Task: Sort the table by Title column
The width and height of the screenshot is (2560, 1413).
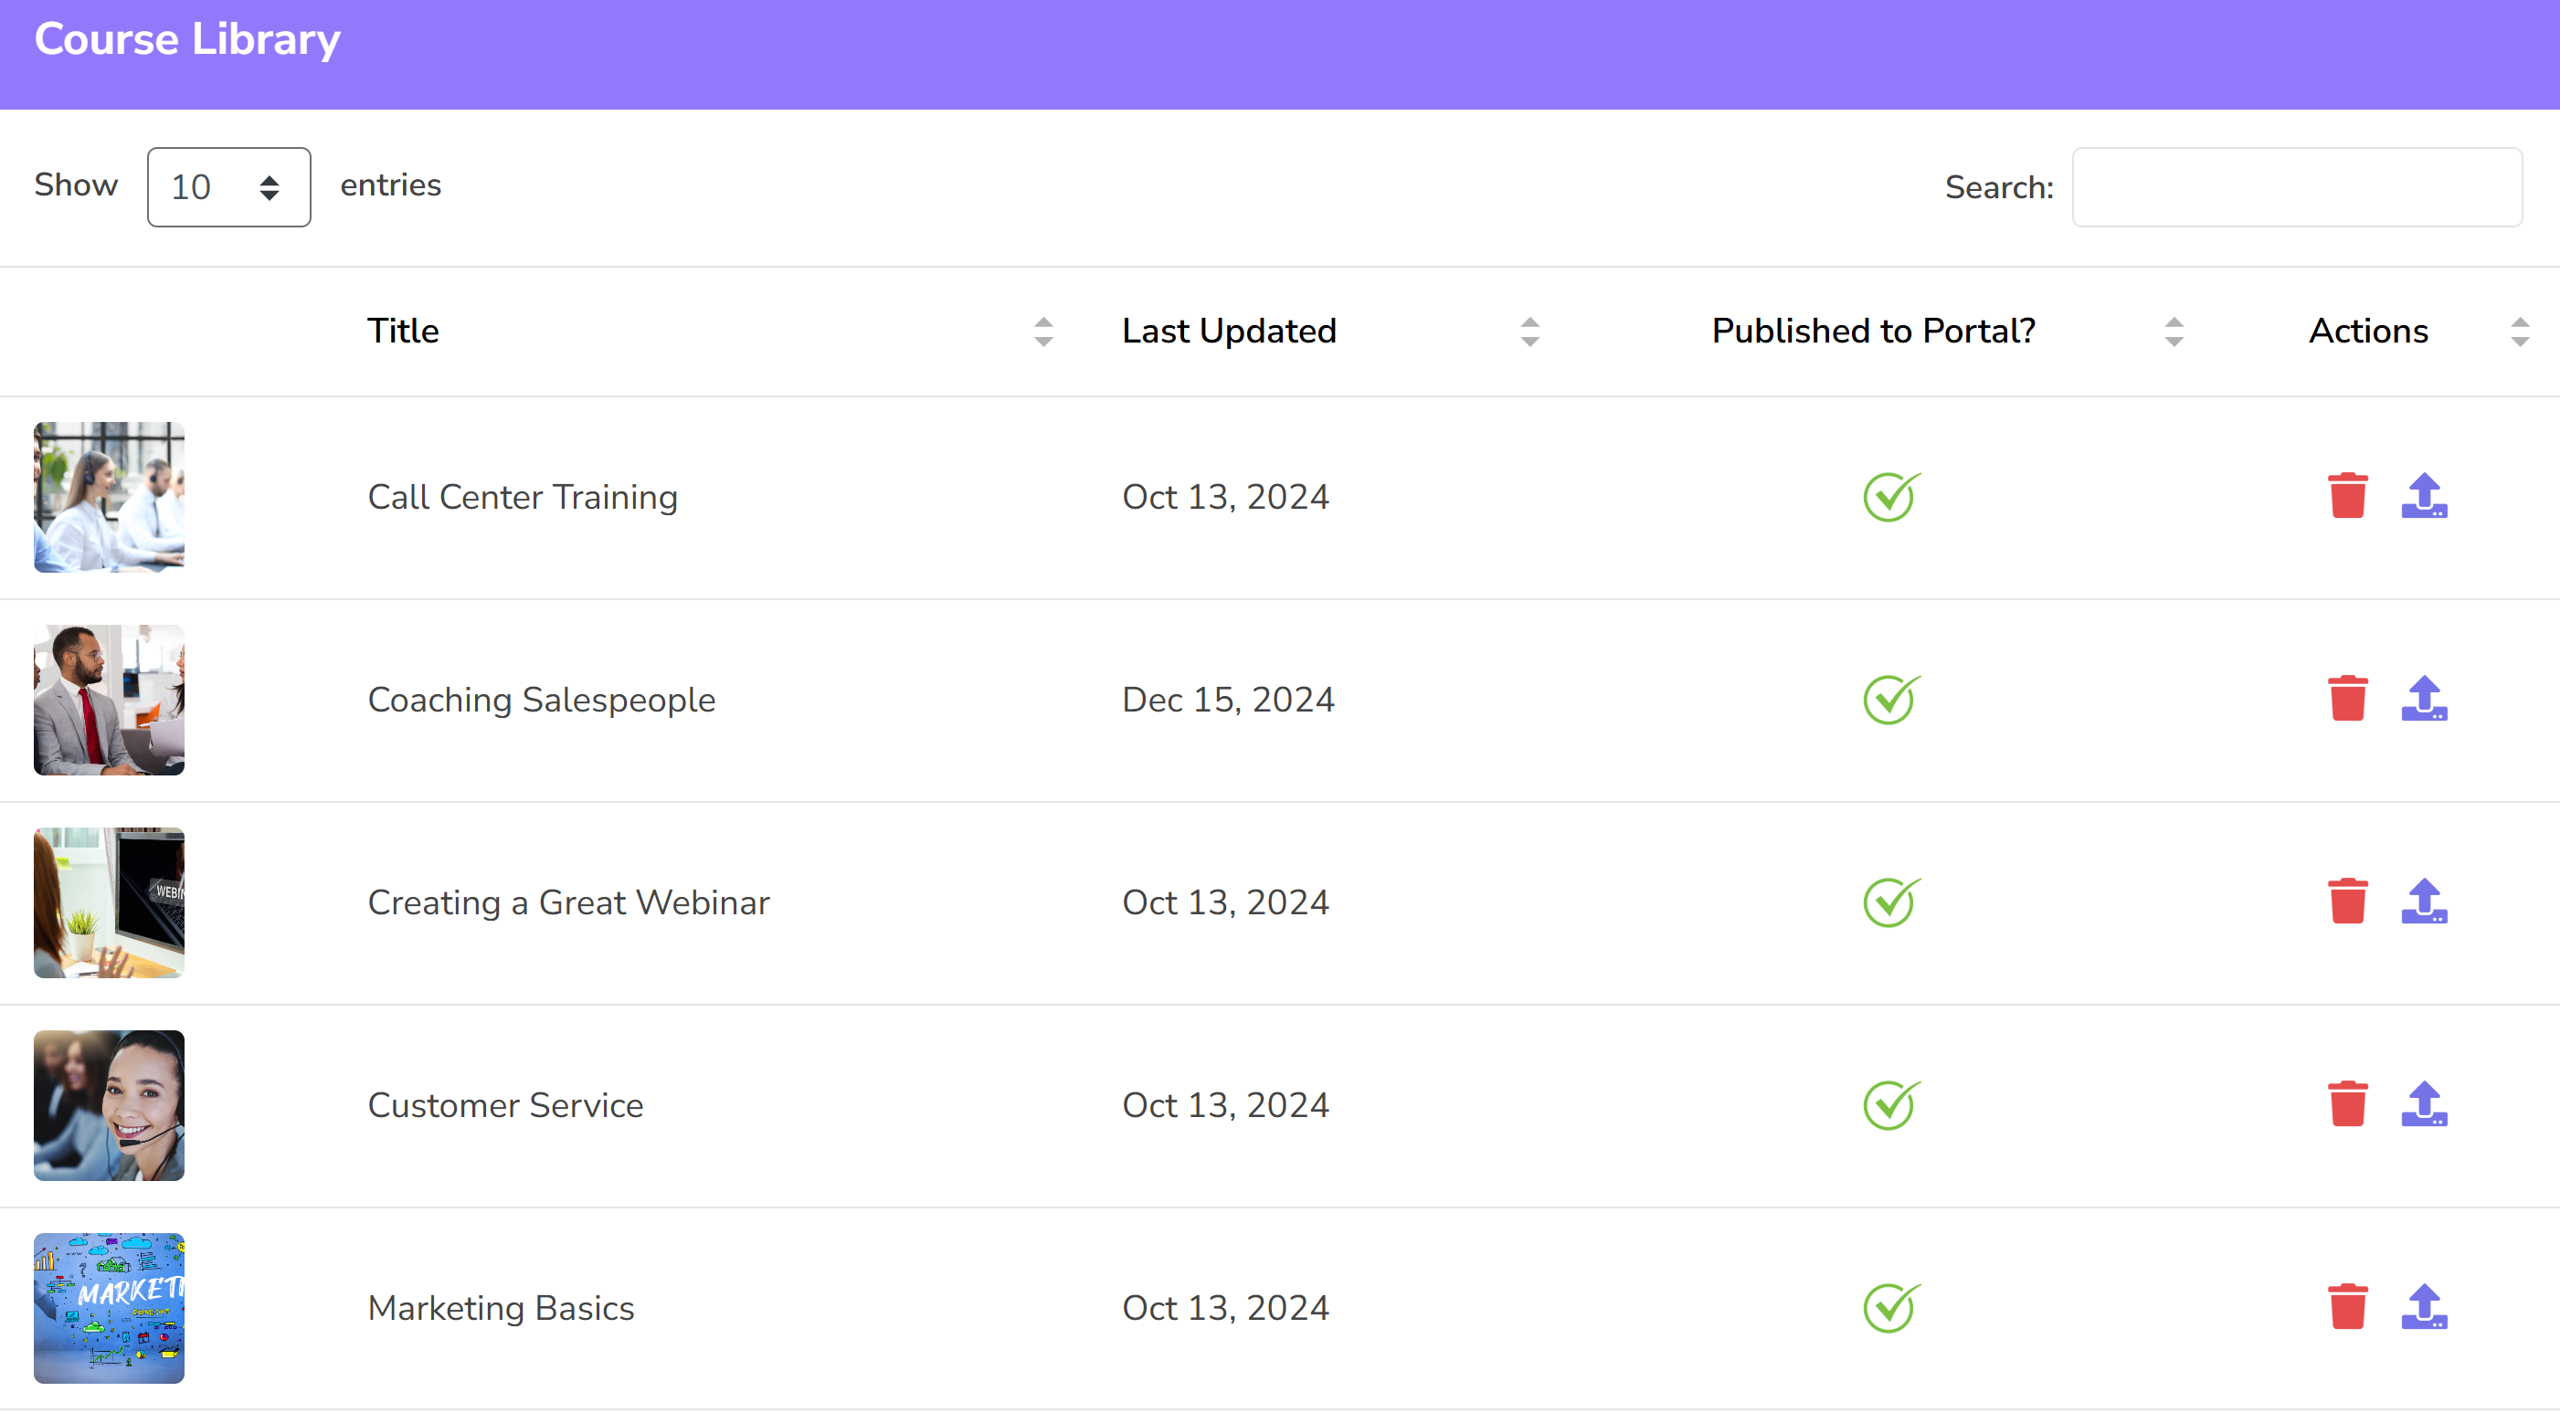Action: click(404, 331)
